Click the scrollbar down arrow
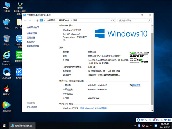Screen dimensions: 172x129 (152, 110)
